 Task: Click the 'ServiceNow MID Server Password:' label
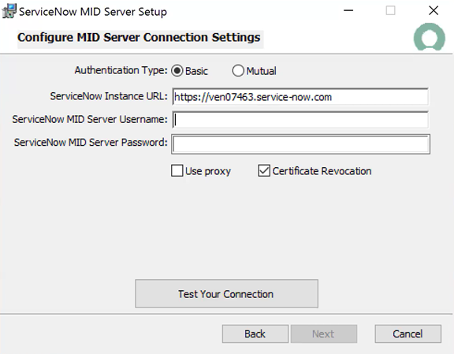pos(91,143)
